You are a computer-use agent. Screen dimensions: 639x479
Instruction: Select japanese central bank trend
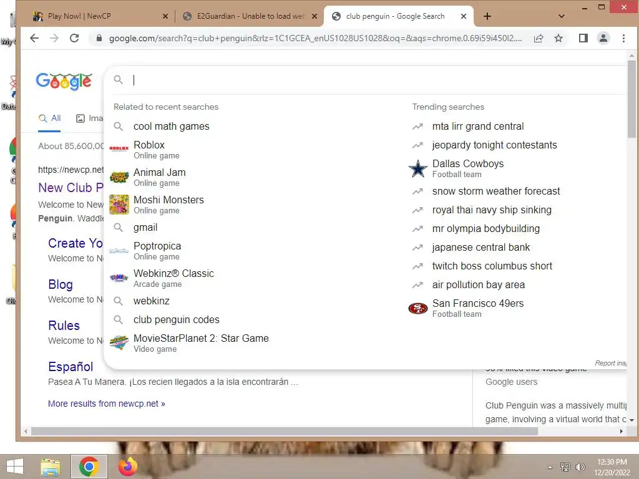481,247
